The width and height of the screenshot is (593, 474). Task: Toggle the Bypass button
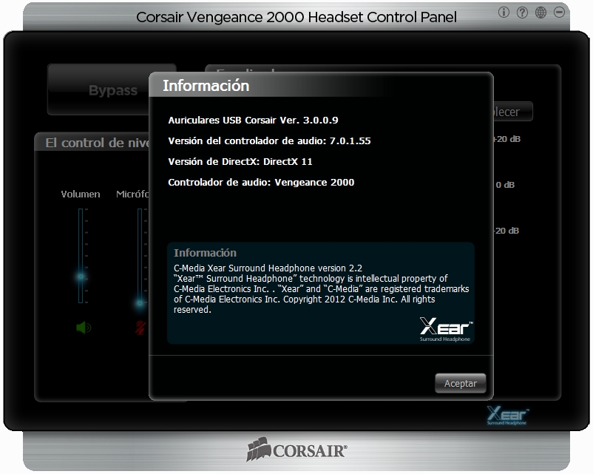pos(112,91)
